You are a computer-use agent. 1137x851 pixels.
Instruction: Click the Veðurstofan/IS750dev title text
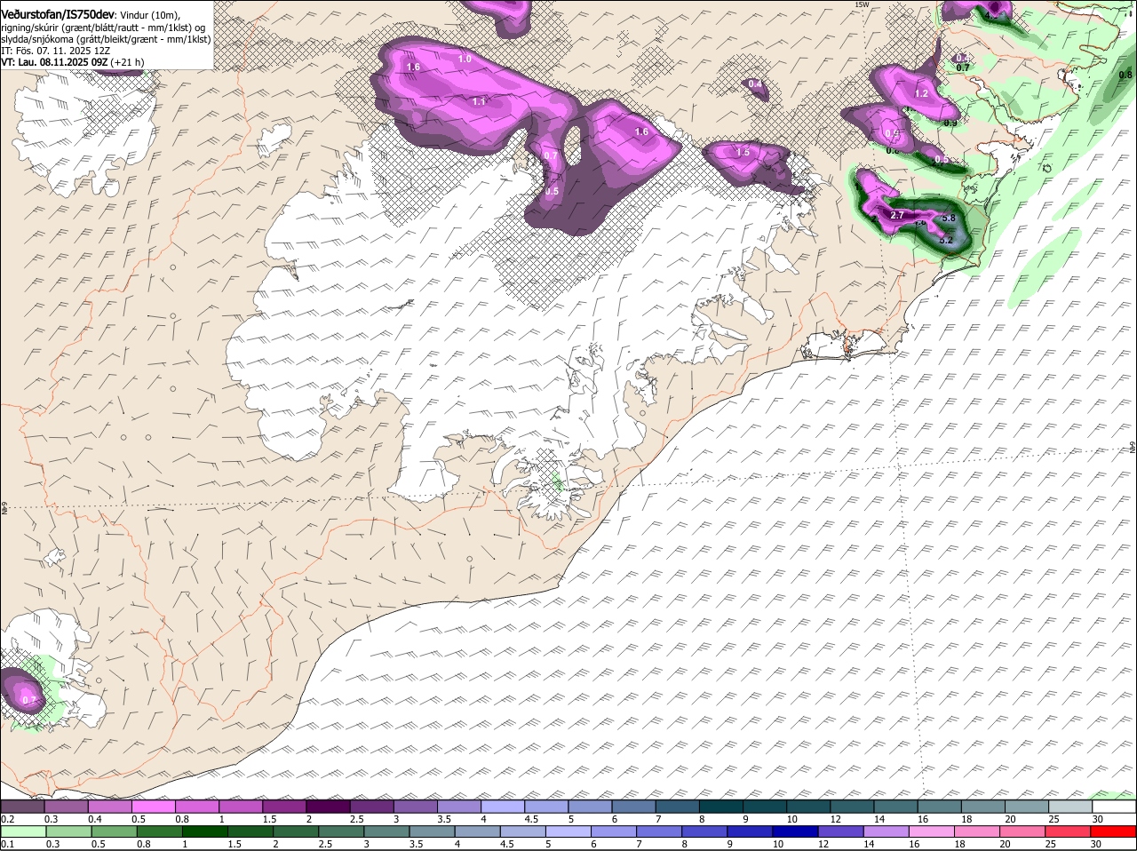point(58,15)
